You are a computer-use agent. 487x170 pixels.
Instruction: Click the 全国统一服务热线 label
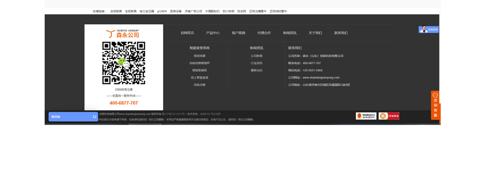pos(124,96)
